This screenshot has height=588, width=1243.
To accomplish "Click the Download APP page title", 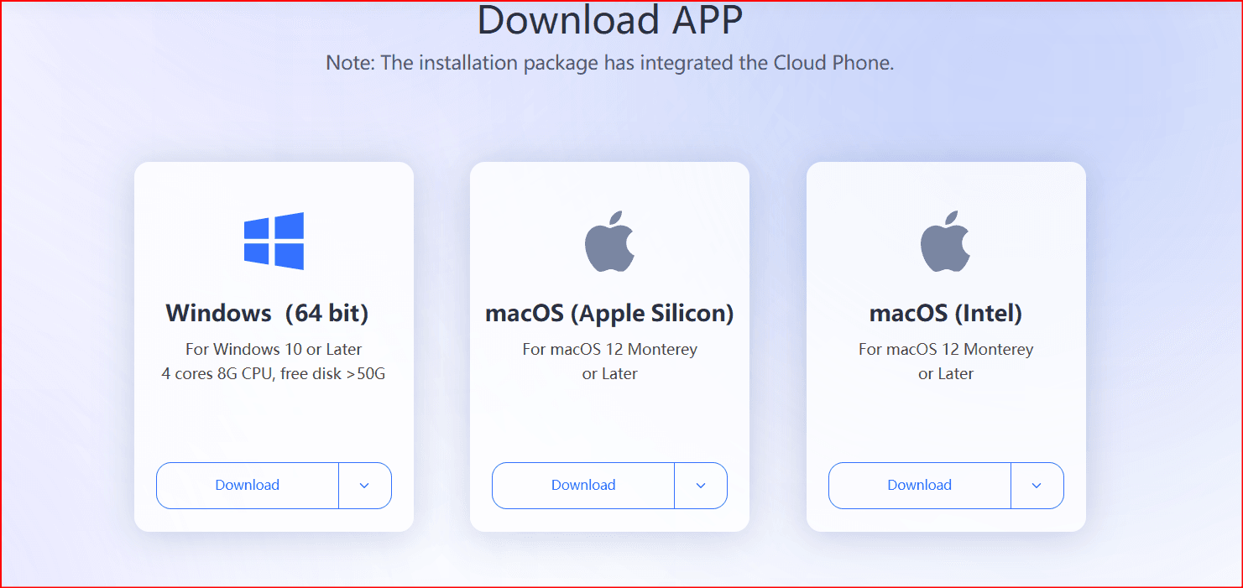I will 610,19.
